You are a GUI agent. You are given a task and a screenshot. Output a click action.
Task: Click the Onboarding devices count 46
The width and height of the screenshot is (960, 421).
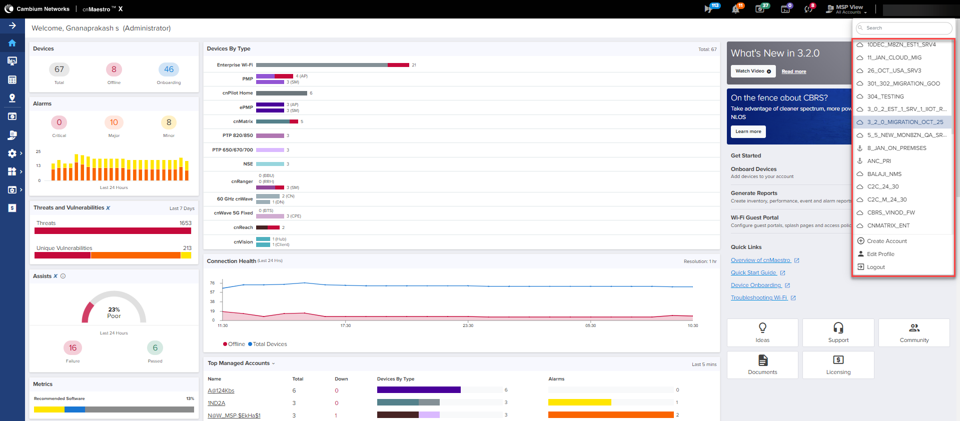[x=169, y=69]
